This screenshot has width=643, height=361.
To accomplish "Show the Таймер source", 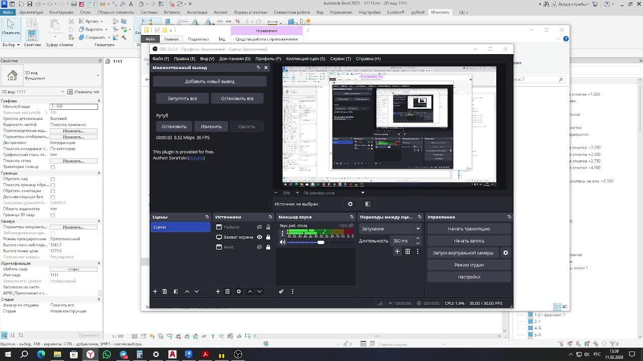I will pos(259,227).
